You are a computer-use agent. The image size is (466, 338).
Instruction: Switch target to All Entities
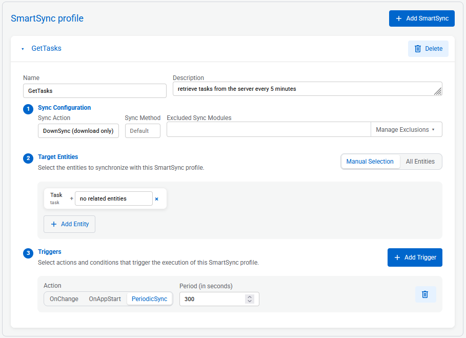click(x=420, y=162)
